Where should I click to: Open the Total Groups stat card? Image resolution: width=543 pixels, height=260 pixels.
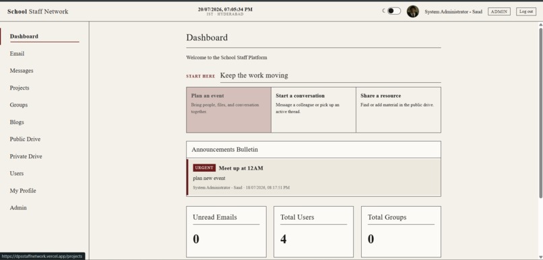[x=401, y=232]
